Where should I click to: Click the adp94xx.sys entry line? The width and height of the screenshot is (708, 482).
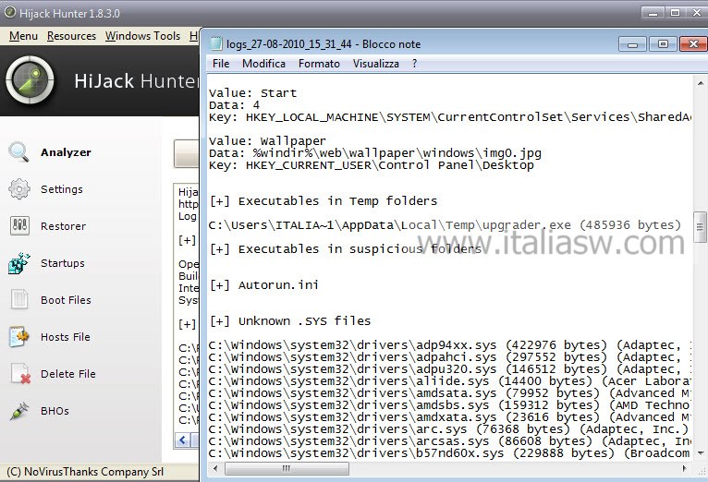pos(450,345)
